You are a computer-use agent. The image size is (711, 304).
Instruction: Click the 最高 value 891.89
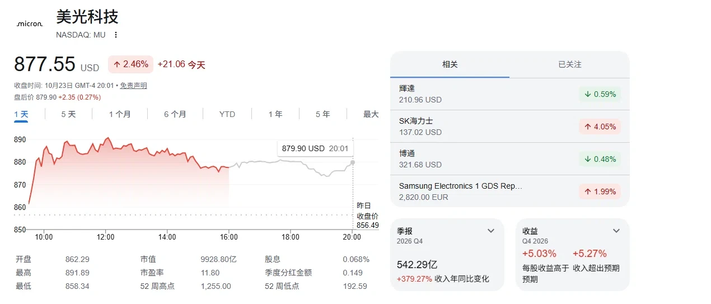click(x=77, y=273)
